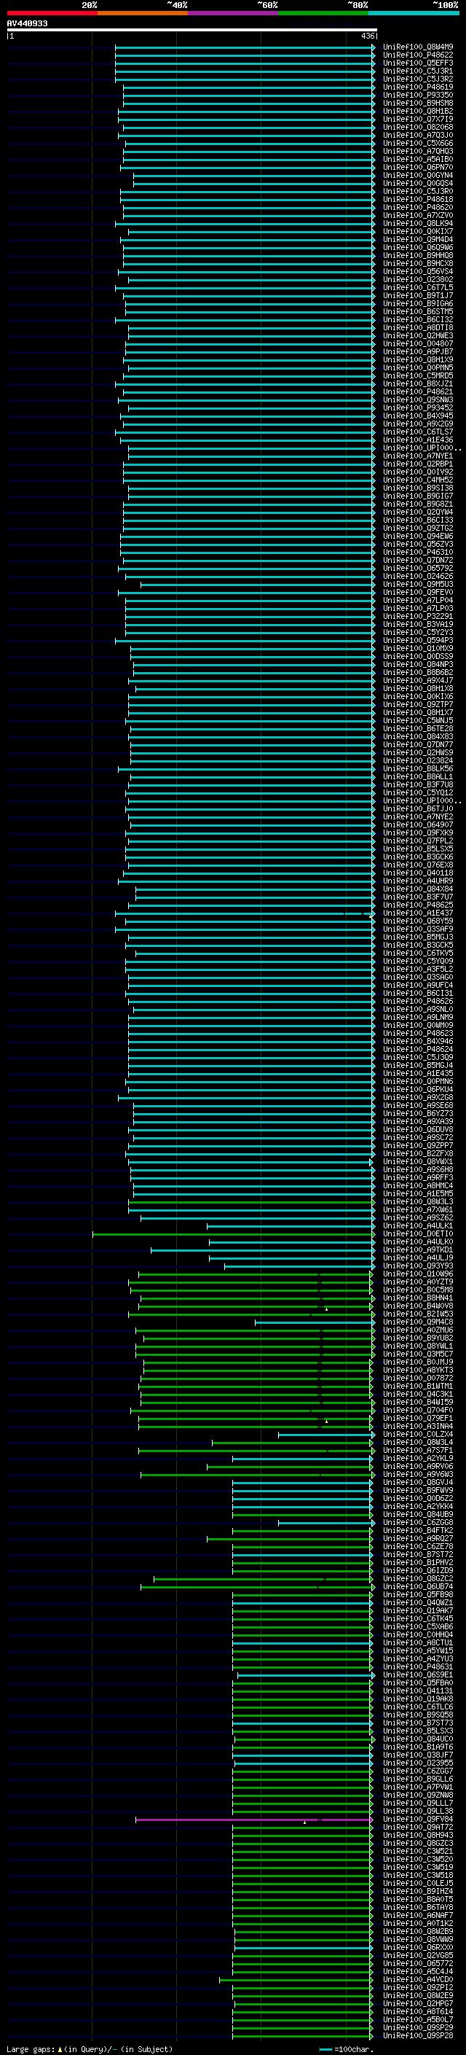
Task: Select the AV440933 query name
Action: [x=27, y=23]
